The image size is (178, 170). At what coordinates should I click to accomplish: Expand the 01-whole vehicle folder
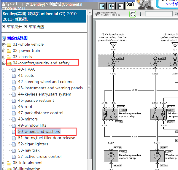[4, 45]
